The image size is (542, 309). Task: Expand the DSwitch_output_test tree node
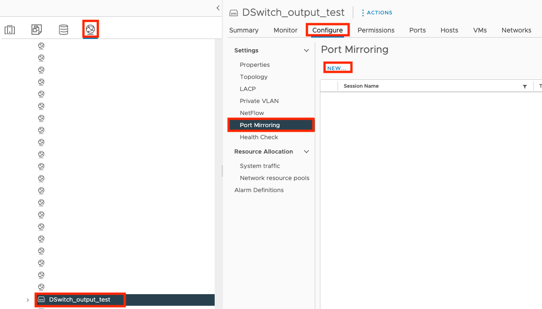28,300
